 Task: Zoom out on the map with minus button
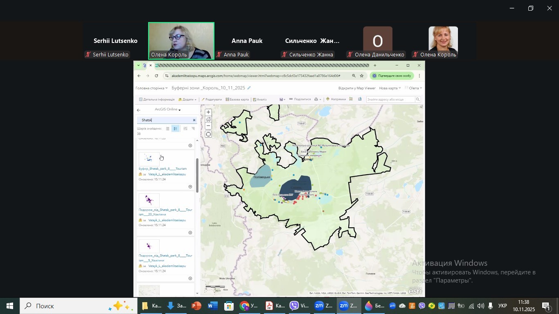208,126
